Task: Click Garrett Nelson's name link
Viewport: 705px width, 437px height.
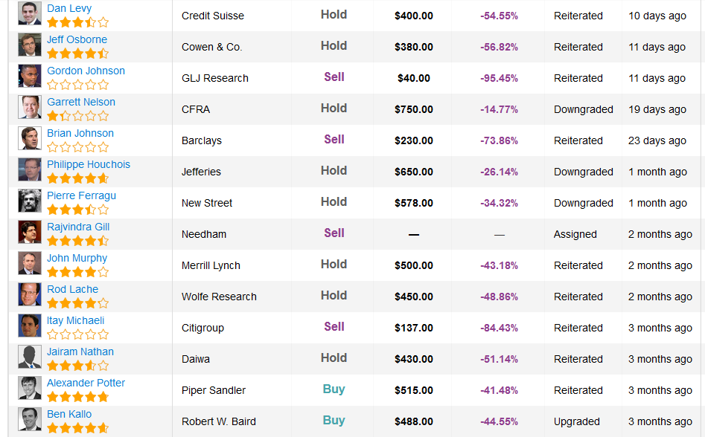Action: (x=81, y=103)
